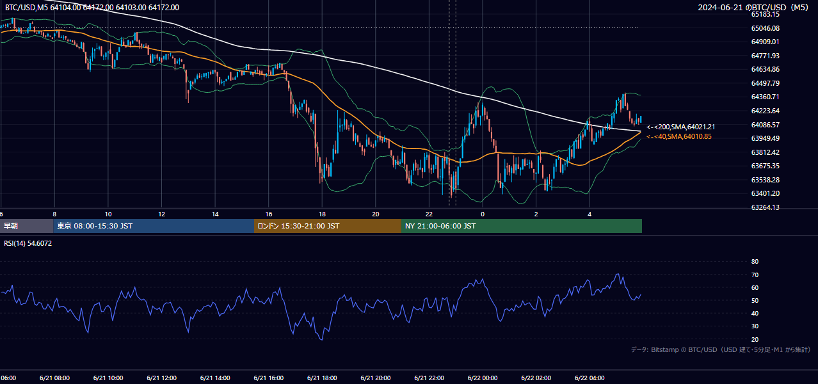Select the 63949.49 axis label
The width and height of the screenshot is (818, 384).
[765, 138]
